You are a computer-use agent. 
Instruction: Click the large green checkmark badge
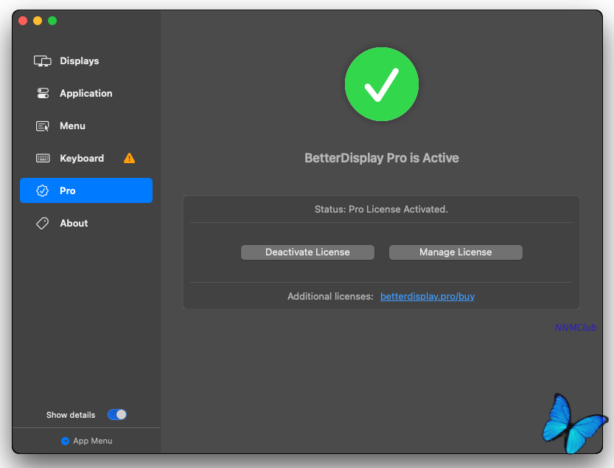382,83
